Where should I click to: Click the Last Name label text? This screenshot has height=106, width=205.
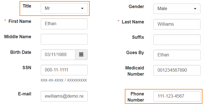[133, 22]
